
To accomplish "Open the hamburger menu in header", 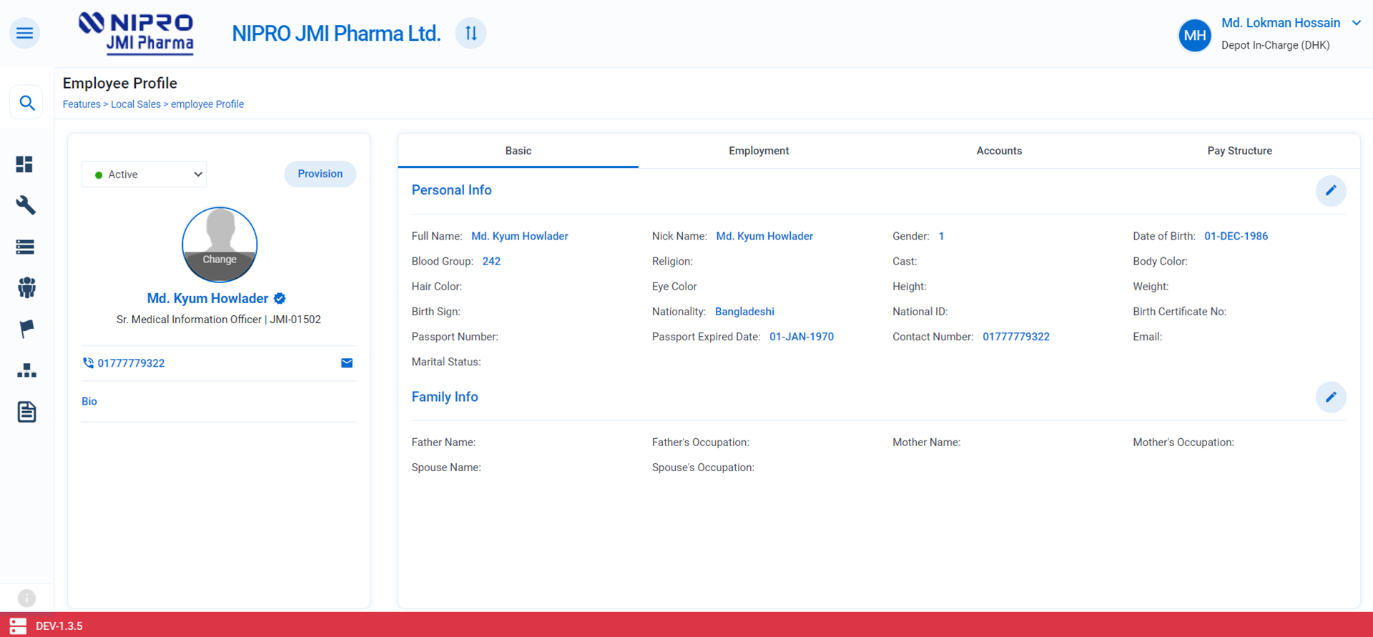I will click(x=24, y=33).
